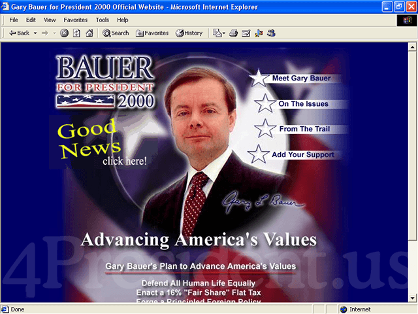This screenshot has height=314, width=418.
Task: Open the Edit menu
Action: tap(31, 20)
